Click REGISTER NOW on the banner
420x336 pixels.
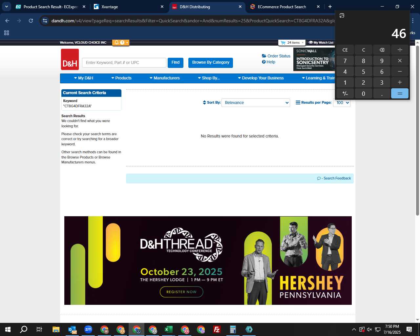pyautogui.click(x=181, y=292)
